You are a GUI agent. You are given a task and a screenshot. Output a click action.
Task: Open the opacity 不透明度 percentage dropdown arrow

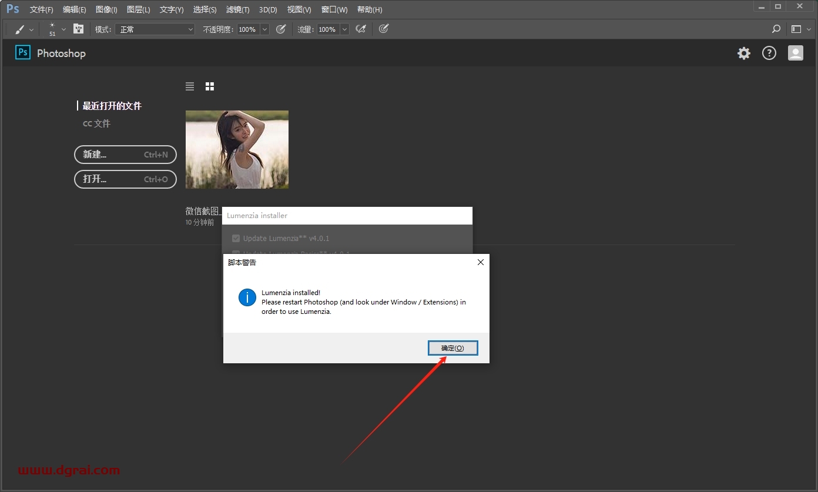[264, 29]
